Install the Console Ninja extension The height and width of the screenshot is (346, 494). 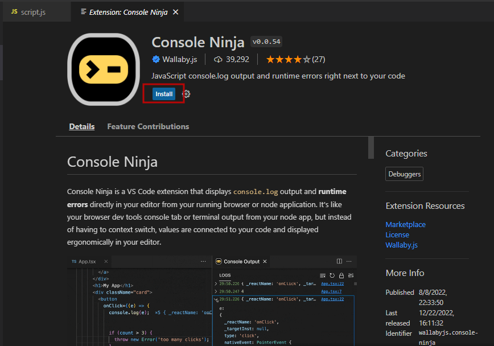[x=164, y=94]
